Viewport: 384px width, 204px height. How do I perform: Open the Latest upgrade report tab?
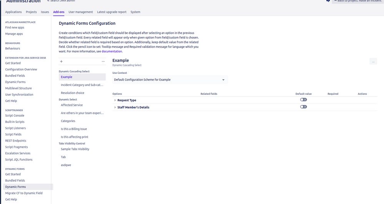click(112, 12)
